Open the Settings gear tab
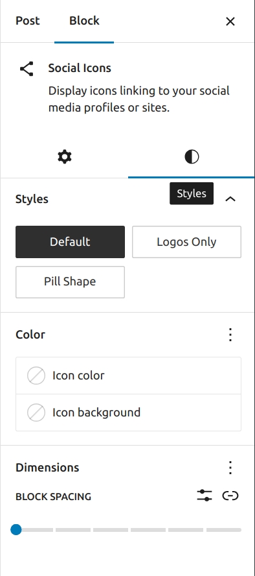The image size is (255, 576). pos(65,157)
